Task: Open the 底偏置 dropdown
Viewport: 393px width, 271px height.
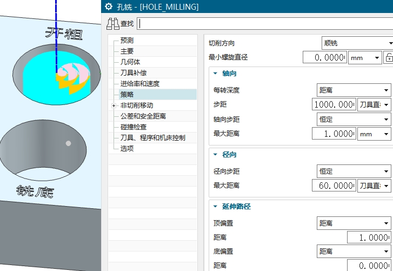Action: (x=354, y=251)
